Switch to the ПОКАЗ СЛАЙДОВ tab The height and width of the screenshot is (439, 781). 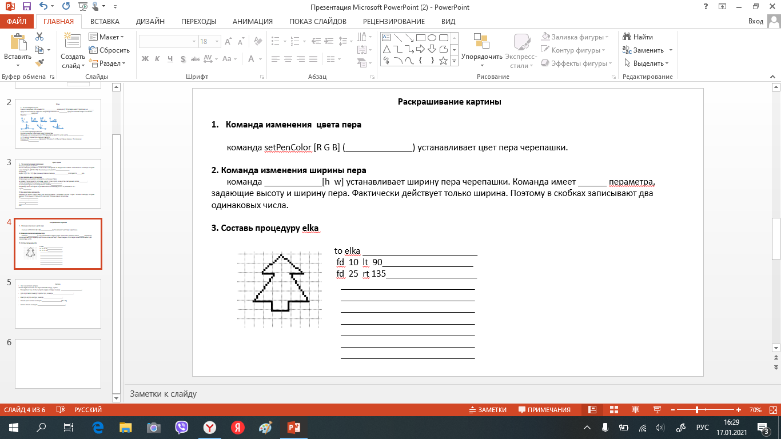[x=318, y=22]
